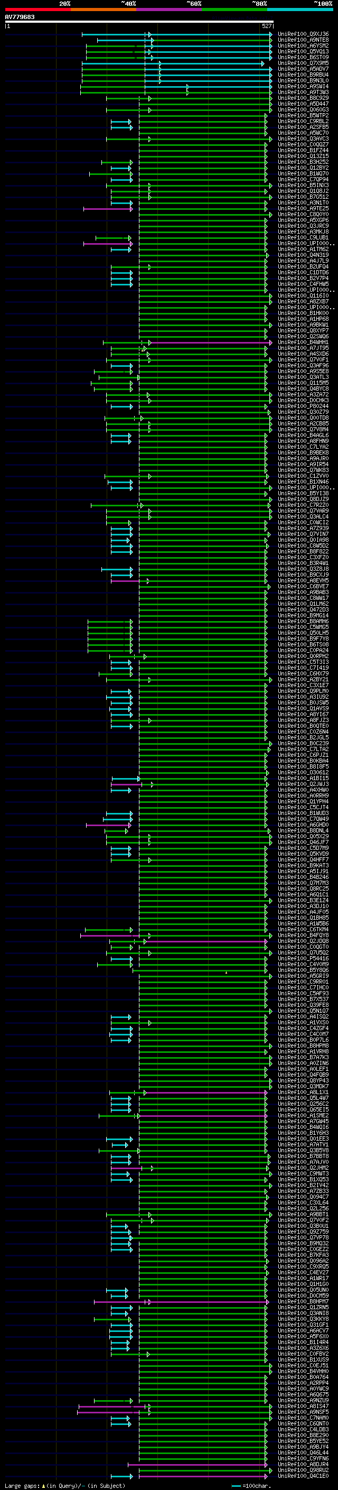This screenshot has width=338, height=1490.
Task: Choose hit UniRef100_A8YI67
Action: point(303,715)
